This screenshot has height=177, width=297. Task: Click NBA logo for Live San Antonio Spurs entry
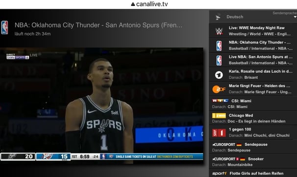click(219, 60)
